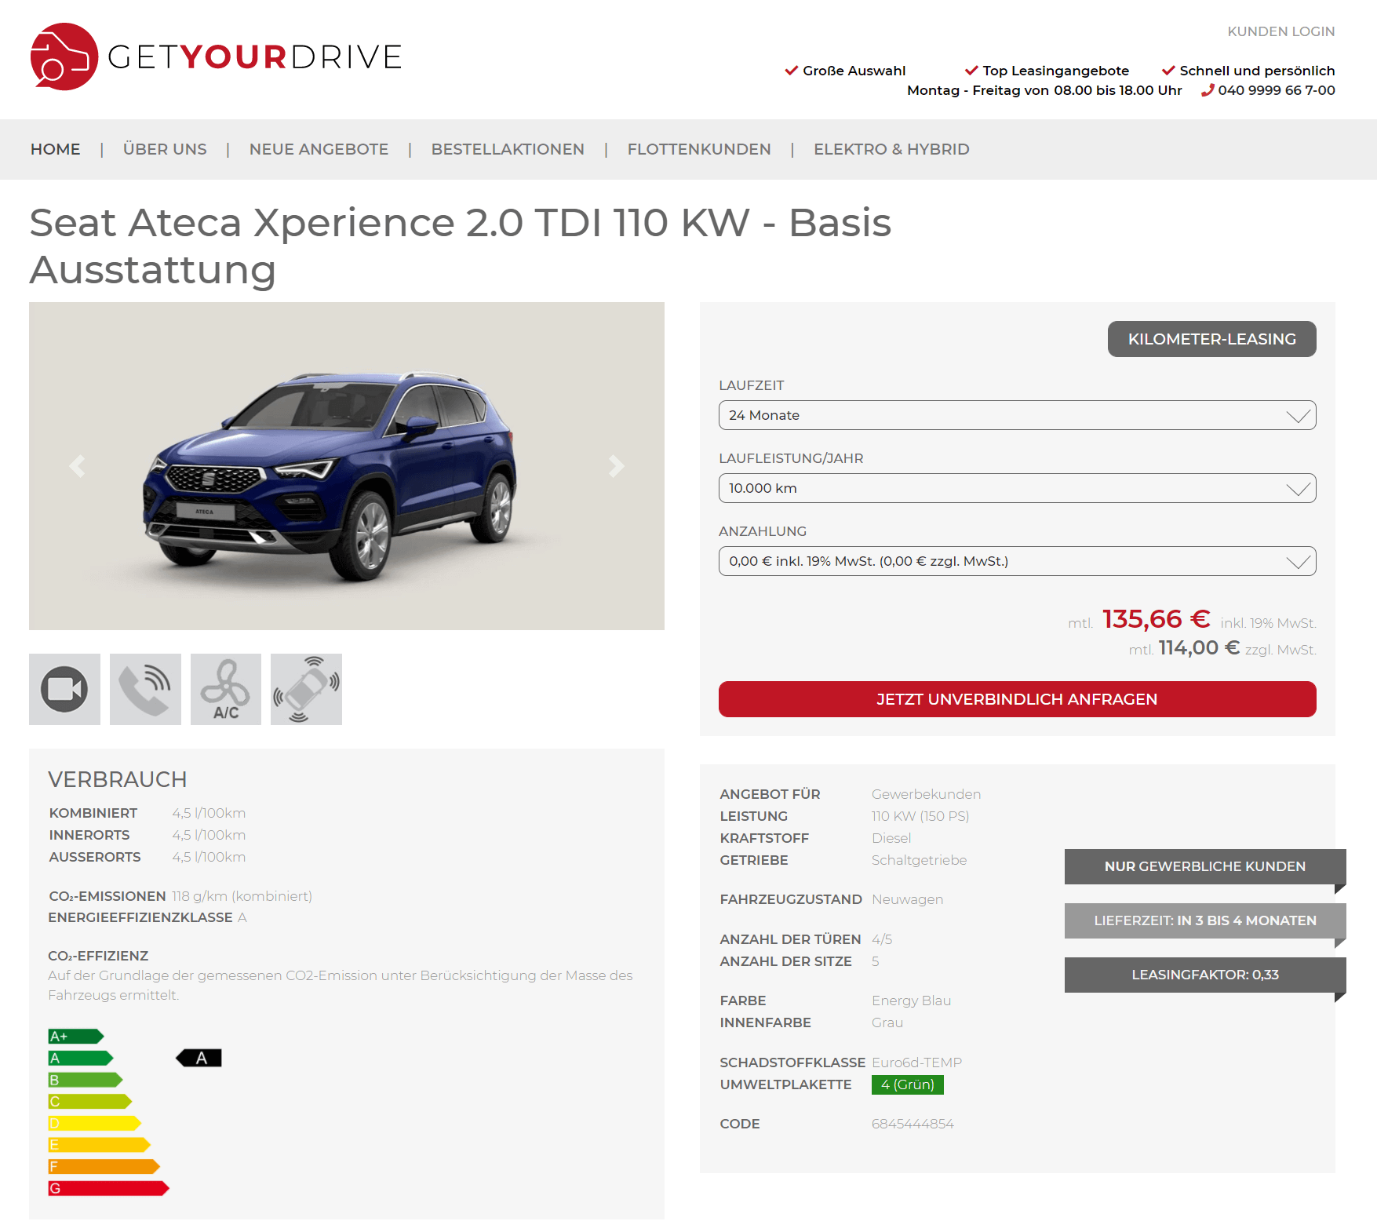This screenshot has height=1232, width=1377.
Task: Open FLOTTENKUNDEN navigation item
Action: pyautogui.click(x=699, y=149)
